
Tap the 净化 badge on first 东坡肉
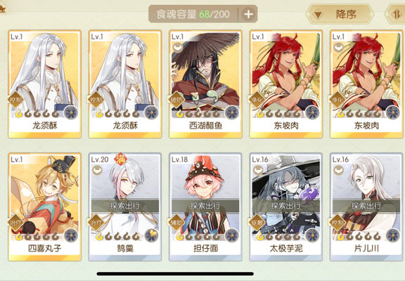click(x=257, y=100)
